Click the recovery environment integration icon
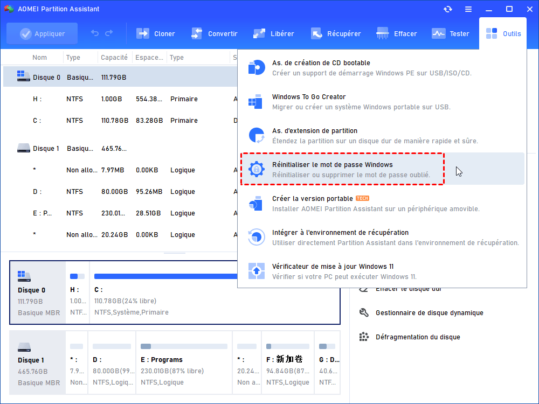The image size is (539, 404). point(257,238)
